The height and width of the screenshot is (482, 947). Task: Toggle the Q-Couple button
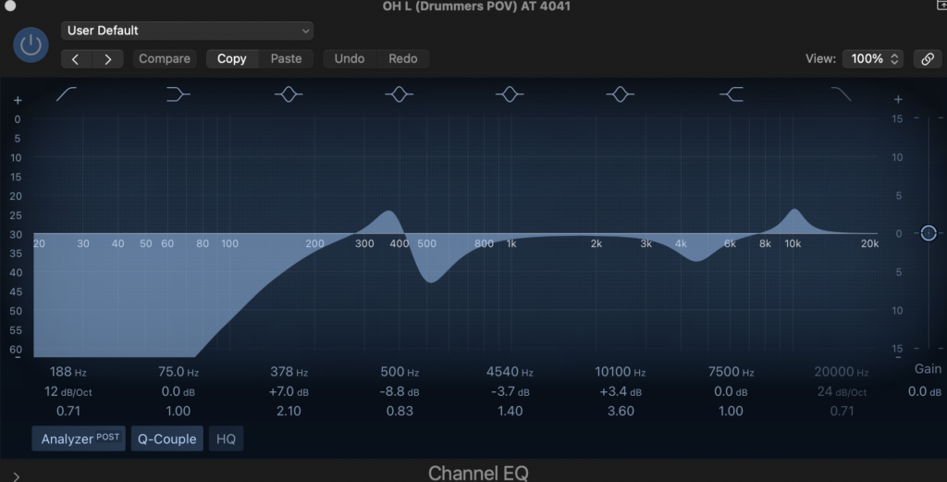point(167,439)
